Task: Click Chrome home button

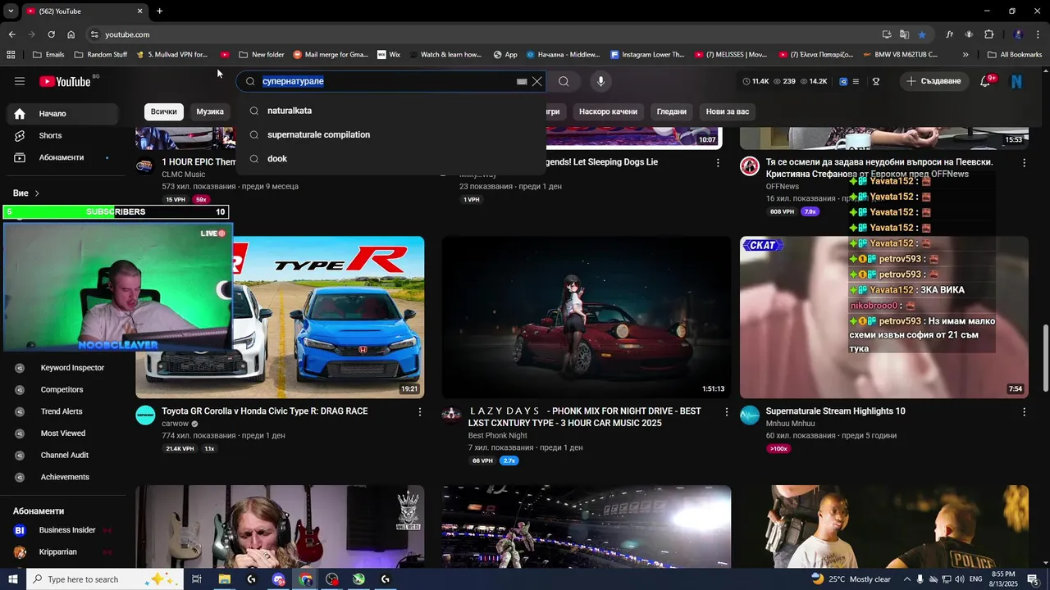Action: (71, 34)
